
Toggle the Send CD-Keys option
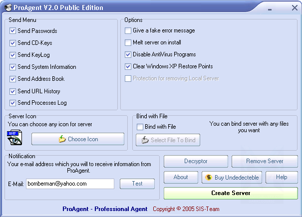(13, 43)
